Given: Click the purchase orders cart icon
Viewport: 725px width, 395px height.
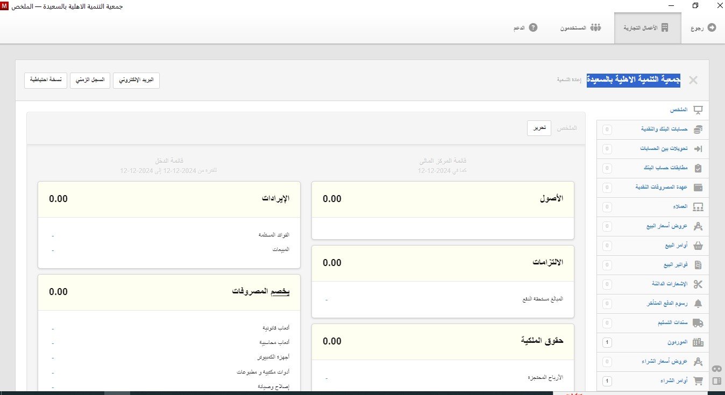Looking at the screenshot, I should (x=698, y=381).
